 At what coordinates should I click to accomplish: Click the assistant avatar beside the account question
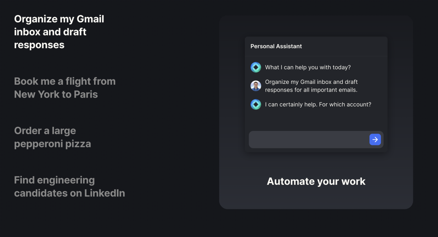click(x=255, y=105)
